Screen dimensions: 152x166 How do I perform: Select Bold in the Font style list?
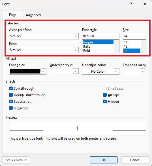(x=87, y=51)
